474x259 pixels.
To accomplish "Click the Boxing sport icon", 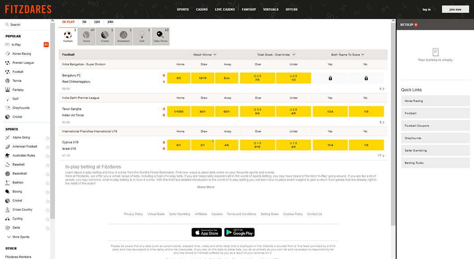I will [x=8, y=192].
